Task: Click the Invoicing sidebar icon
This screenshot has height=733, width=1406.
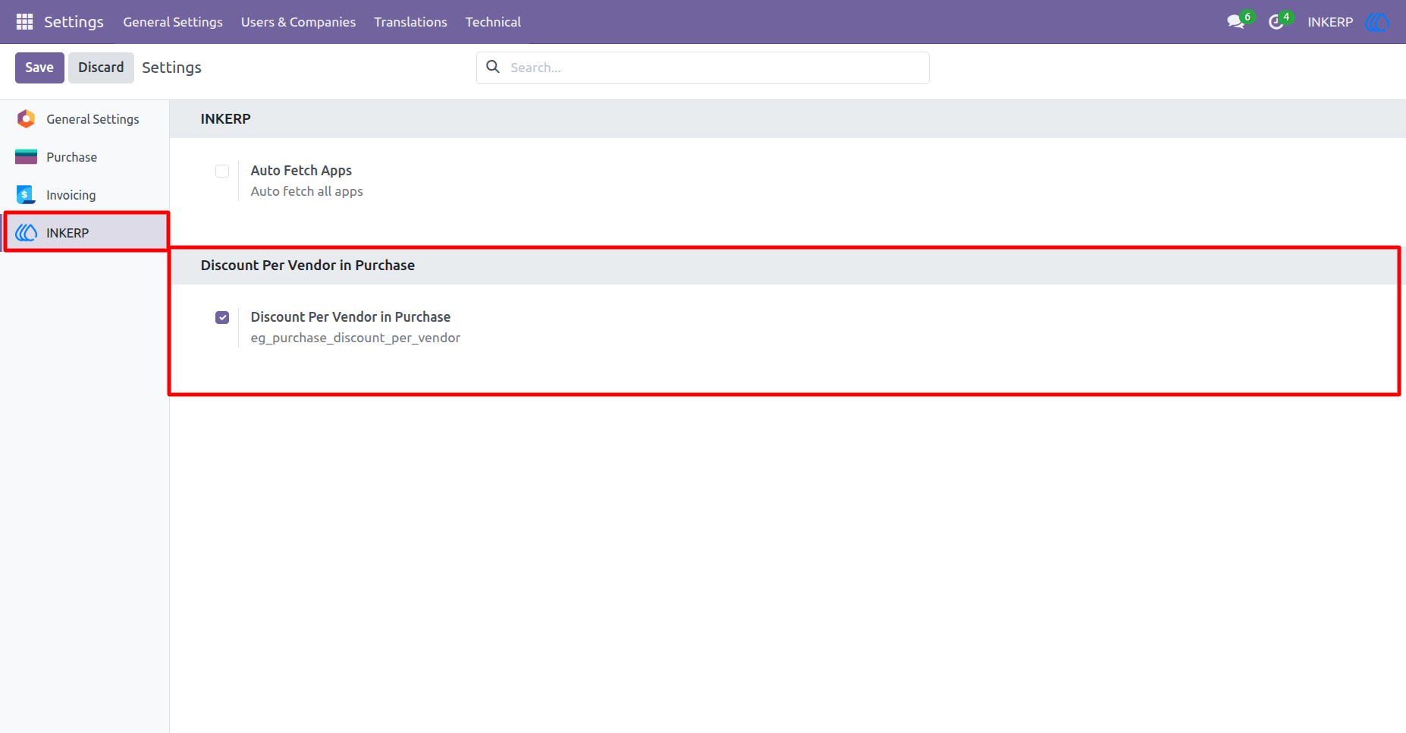Action: tap(27, 195)
